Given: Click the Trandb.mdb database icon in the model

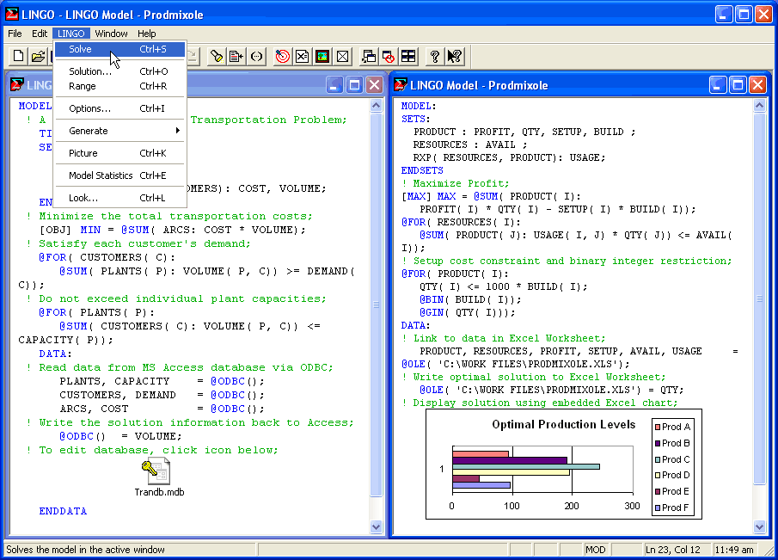Looking at the screenshot, I should point(158,472).
